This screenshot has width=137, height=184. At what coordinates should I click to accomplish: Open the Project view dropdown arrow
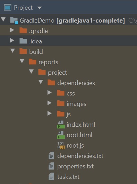tap(40, 8)
